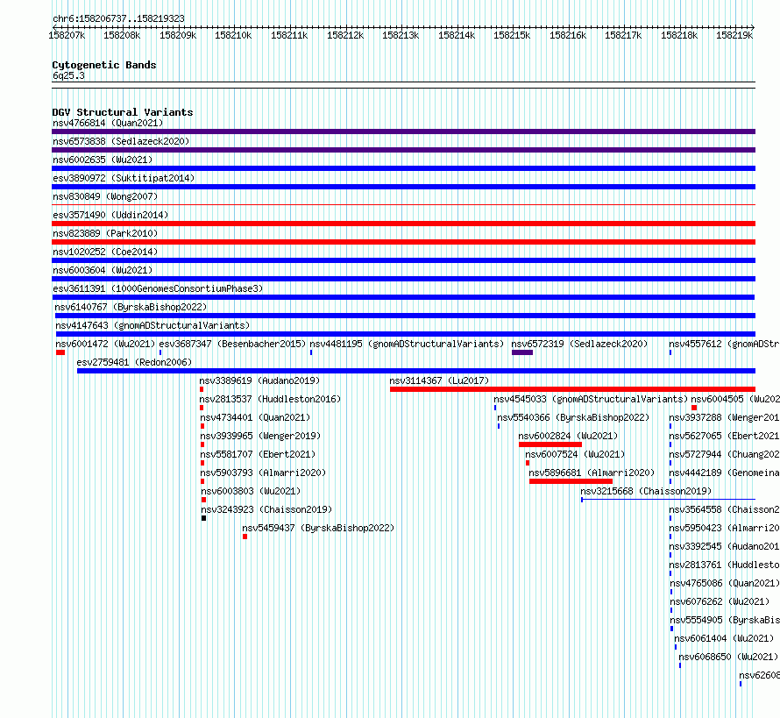Click the blue nsv4557612 tick mark

point(670,352)
